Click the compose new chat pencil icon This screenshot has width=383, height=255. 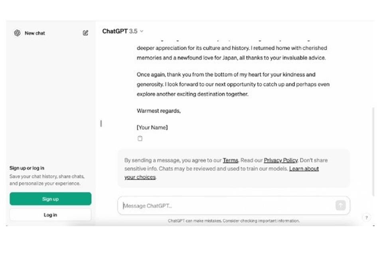click(x=85, y=33)
